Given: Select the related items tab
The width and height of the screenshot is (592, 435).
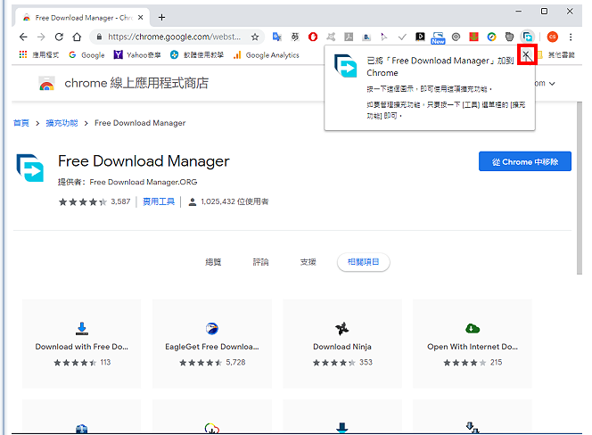Looking at the screenshot, I should tap(363, 262).
